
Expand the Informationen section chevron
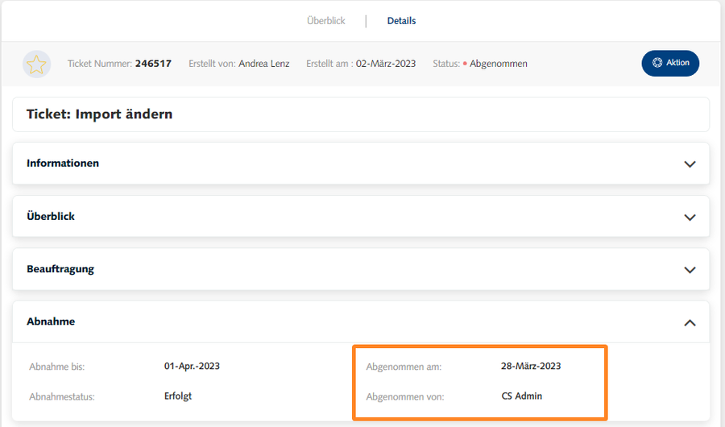click(690, 164)
